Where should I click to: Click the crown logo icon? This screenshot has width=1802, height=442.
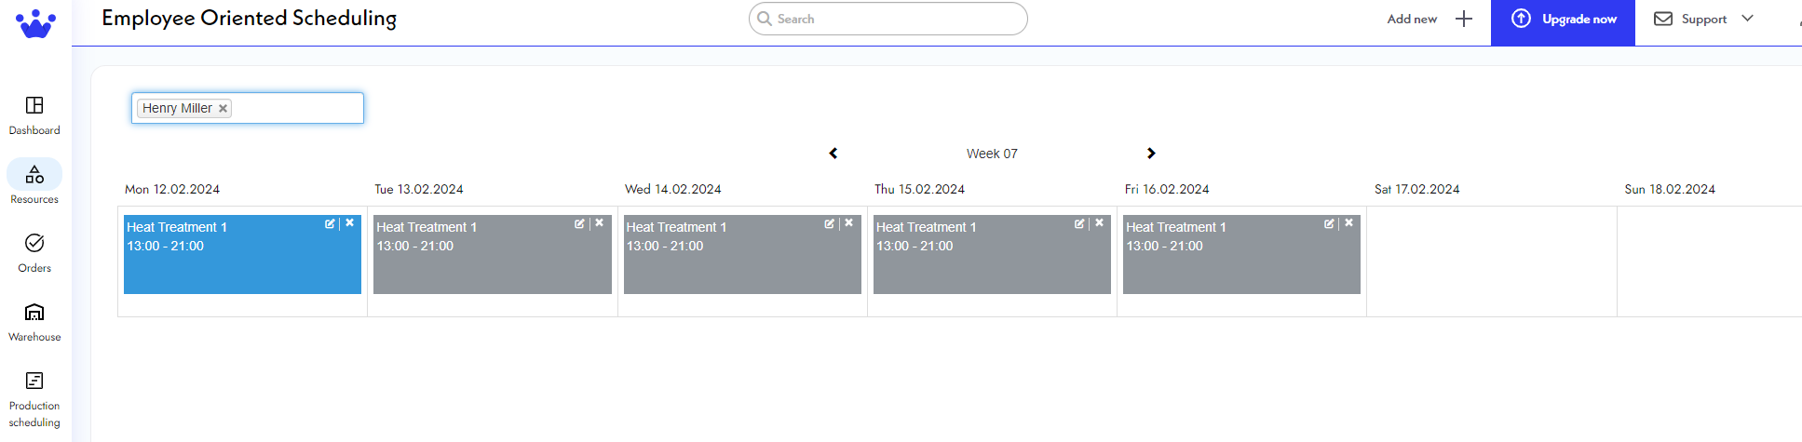click(x=35, y=23)
